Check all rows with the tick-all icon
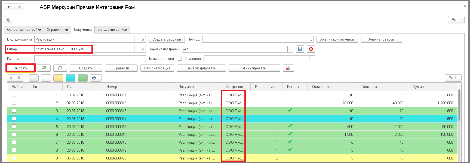This screenshot has width=470, height=163. (x=44, y=68)
